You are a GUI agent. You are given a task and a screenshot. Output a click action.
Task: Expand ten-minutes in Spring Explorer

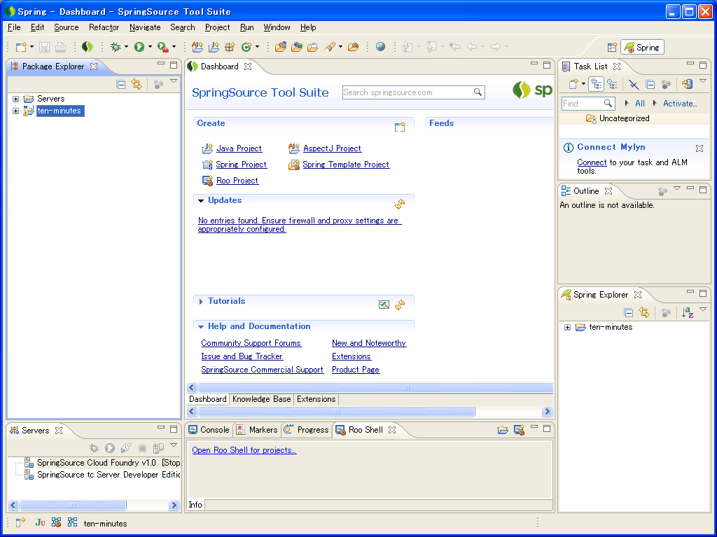click(567, 327)
